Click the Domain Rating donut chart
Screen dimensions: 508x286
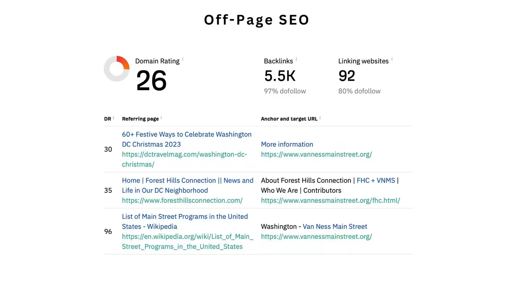click(117, 69)
